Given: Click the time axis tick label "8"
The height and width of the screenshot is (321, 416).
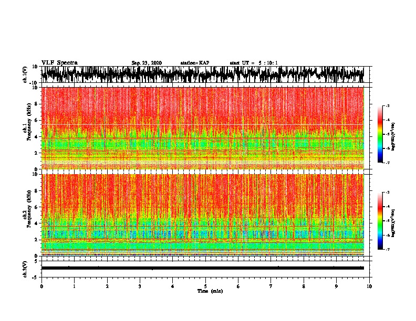Looking at the screenshot, I should tap(304, 286).
